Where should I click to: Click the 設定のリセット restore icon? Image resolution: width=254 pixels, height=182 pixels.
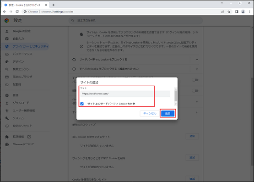(x=7, y=126)
